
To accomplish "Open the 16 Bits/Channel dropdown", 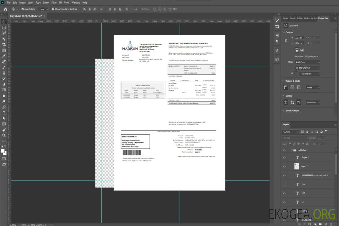I will [307, 68].
